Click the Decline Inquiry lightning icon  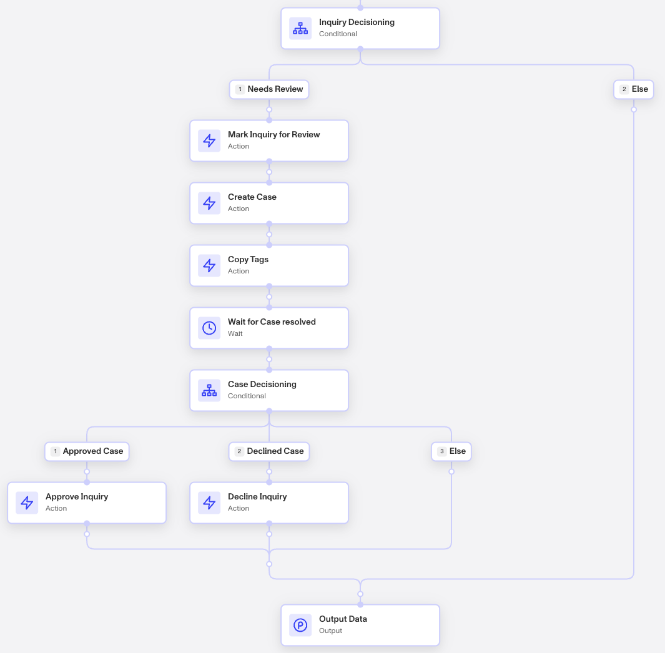(209, 503)
